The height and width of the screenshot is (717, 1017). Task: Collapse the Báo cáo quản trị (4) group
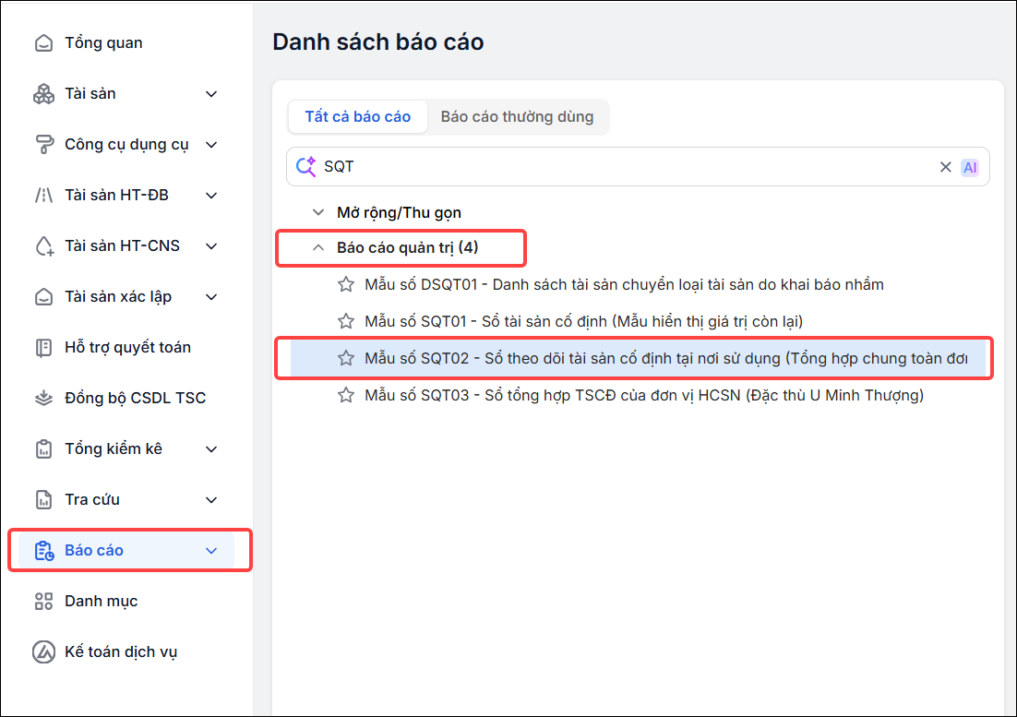point(317,247)
